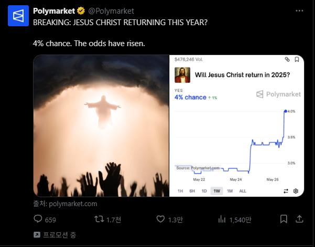The width and height of the screenshot is (315, 247).
Task: Click the Jesus in clouds image
Action: coord(101,126)
